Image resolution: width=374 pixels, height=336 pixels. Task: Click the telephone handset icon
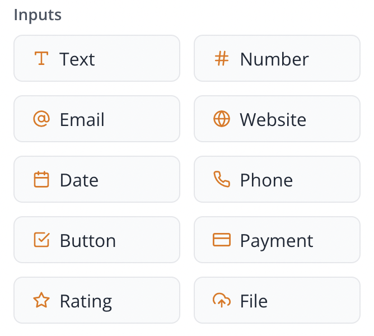222,180
